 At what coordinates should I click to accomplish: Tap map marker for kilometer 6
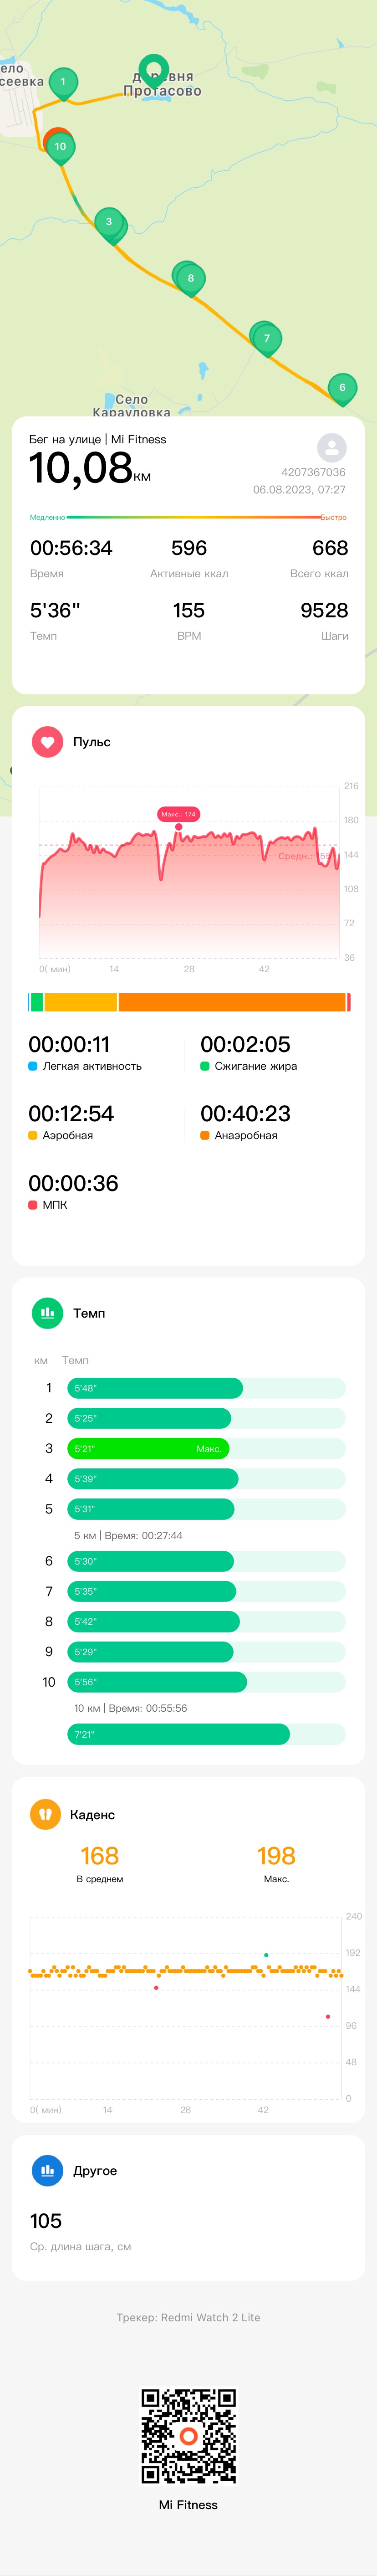[x=342, y=389]
